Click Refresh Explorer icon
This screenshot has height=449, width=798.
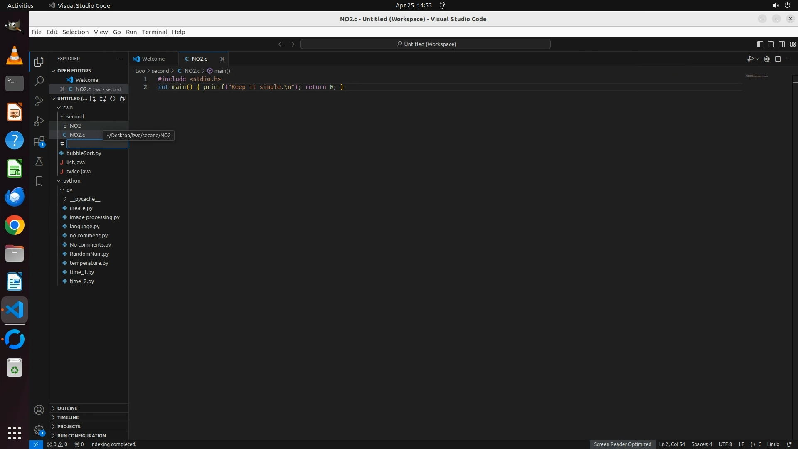113,99
